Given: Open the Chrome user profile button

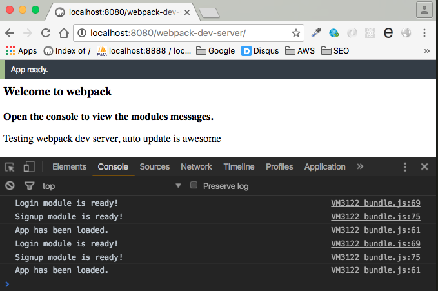Looking at the screenshot, I should pos(424,10).
